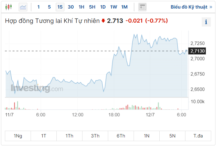Viewport: 217px width, 146px height.
Task: Open Hợp đồng Tương lai Khí Tự nhiên title
Action: click(52, 21)
